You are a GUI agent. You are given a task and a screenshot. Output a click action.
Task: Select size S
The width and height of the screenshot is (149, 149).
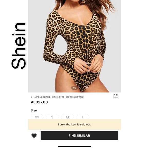52,117
